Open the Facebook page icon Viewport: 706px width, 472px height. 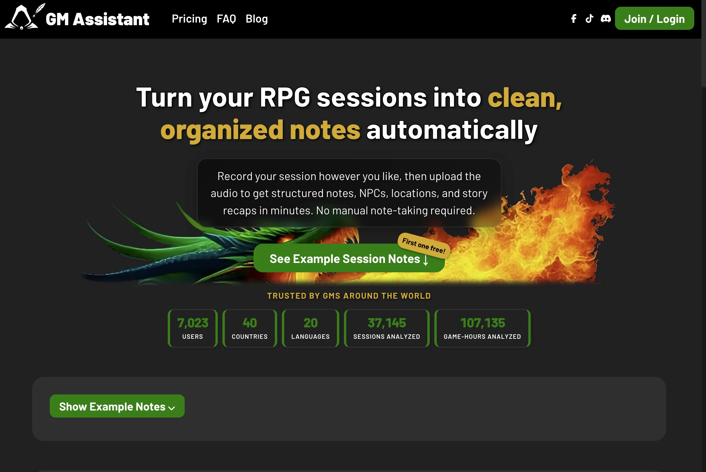click(574, 19)
